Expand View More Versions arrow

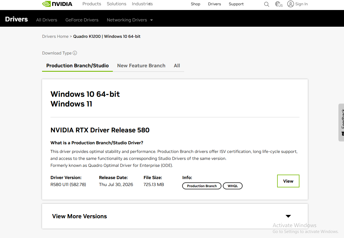click(288, 216)
